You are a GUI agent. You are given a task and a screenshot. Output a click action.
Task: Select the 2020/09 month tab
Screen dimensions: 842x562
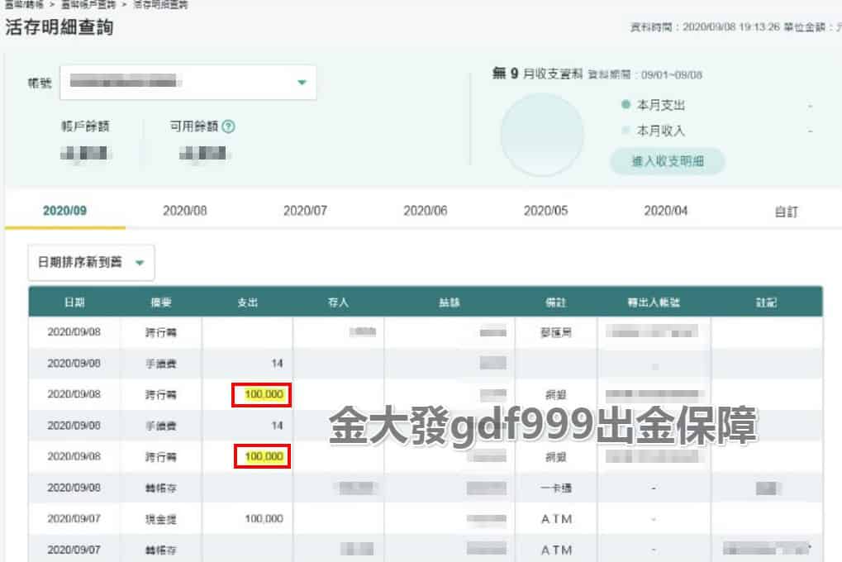tap(64, 211)
